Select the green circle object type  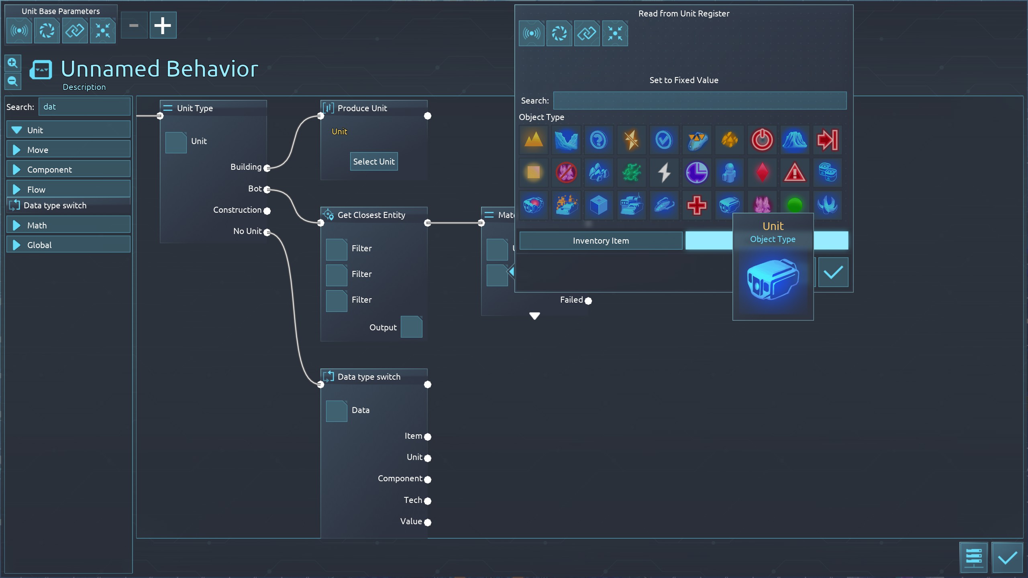click(x=795, y=205)
